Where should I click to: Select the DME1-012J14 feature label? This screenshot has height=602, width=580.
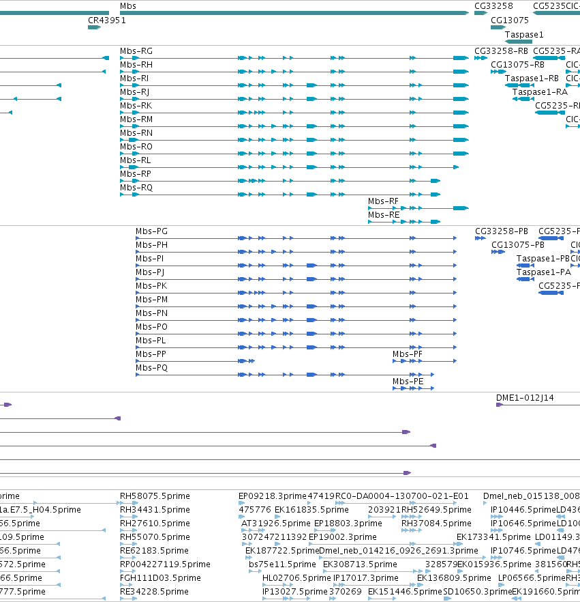[x=525, y=398]
